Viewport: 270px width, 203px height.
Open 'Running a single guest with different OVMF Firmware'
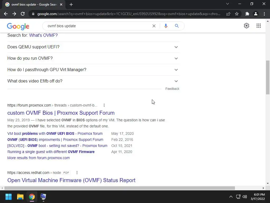coord(51,152)
